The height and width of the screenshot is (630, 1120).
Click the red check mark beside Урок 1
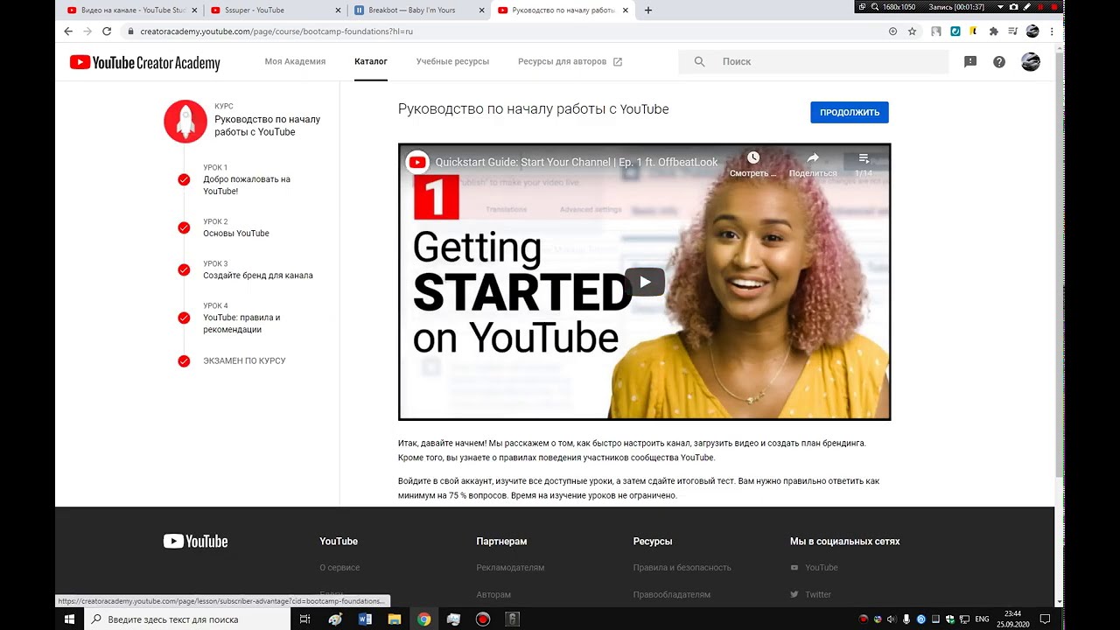[x=184, y=179]
